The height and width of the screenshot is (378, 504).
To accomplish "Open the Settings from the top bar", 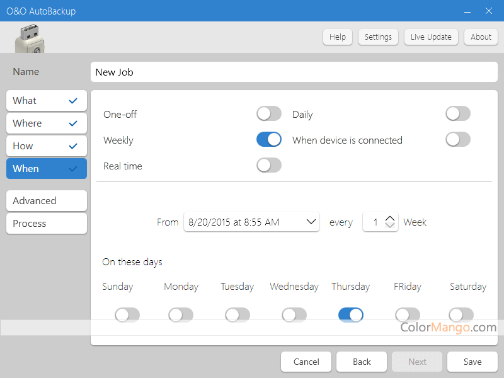I will [378, 37].
